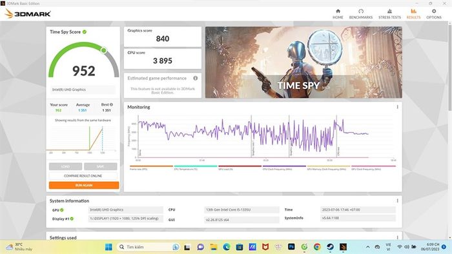Open the blue notification badge icon
452x254 pixels.
click(444, 247)
